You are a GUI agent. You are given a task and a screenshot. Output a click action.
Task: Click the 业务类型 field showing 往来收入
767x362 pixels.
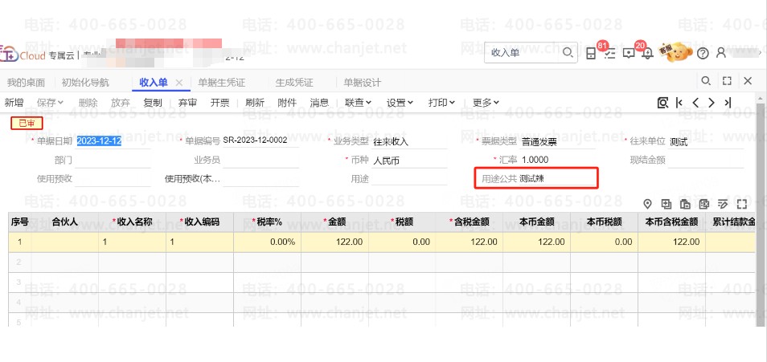(409, 142)
